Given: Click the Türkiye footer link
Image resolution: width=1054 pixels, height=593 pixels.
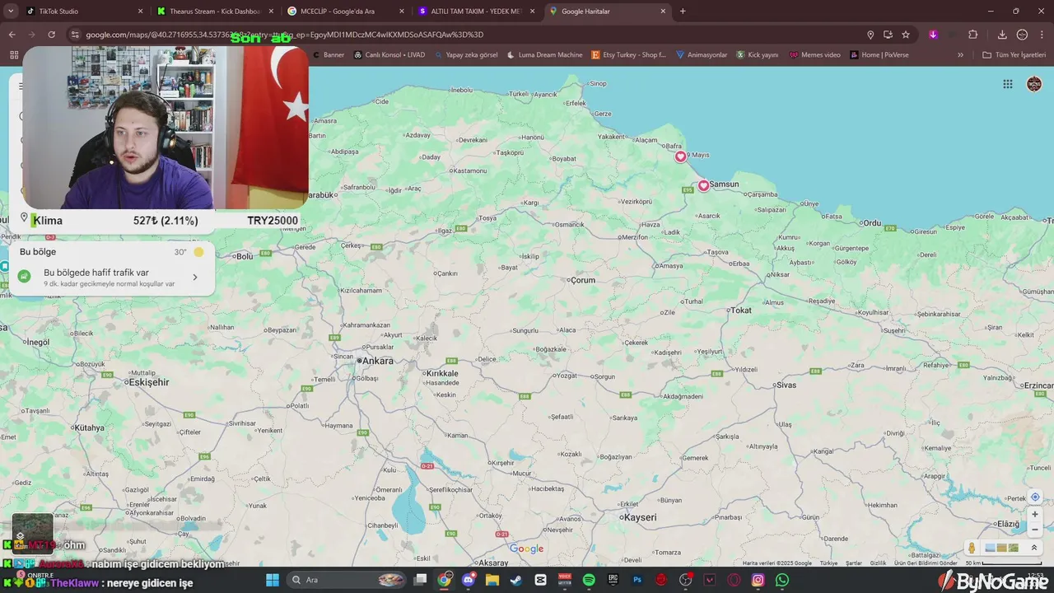Looking at the screenshot, I should pyautogui.click(x=828, y=563).
